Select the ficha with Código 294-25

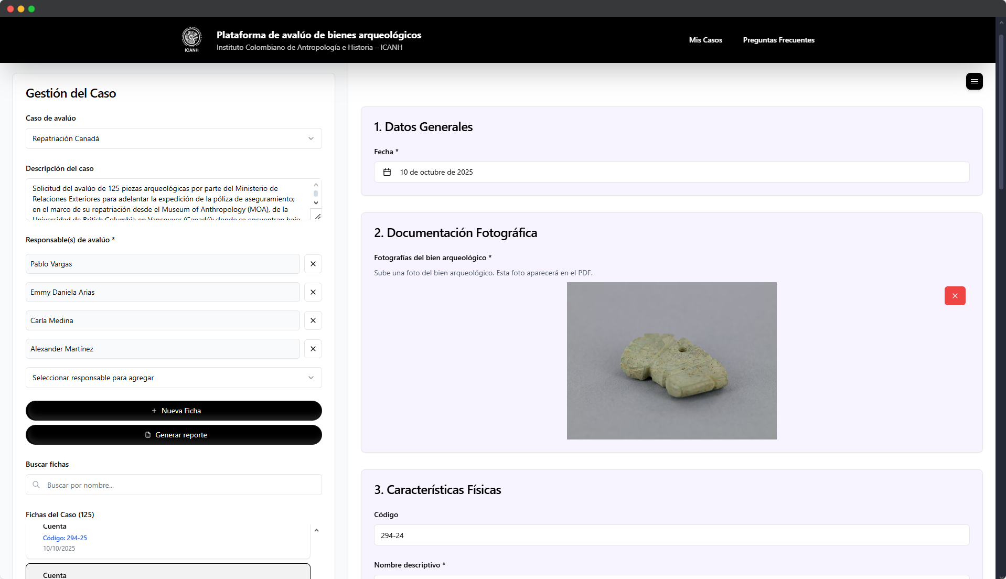(x=168, y=539)
